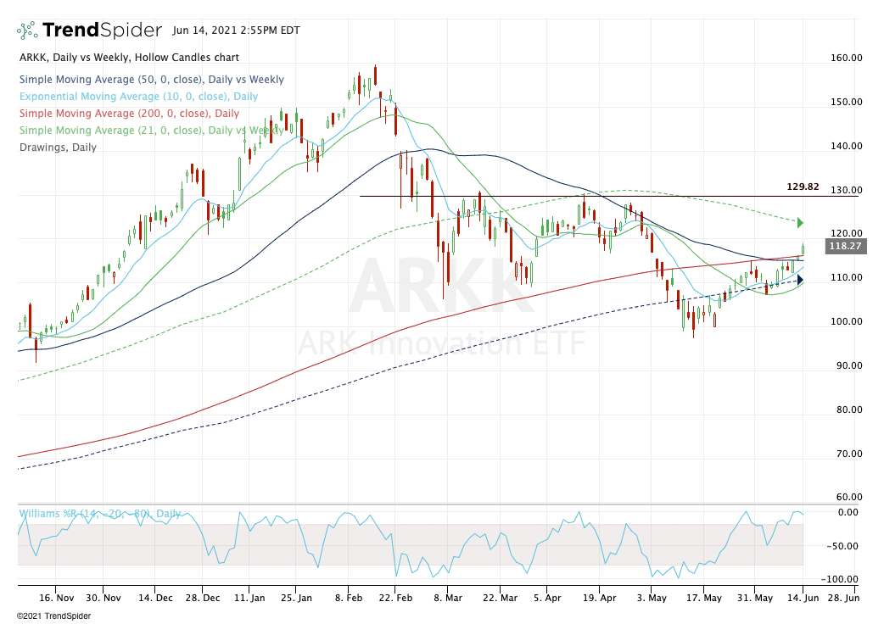The image size is (884, 624).
Task: Click the dark blue weekly 50-SMA arrow marker
Action: coord(800,280)
